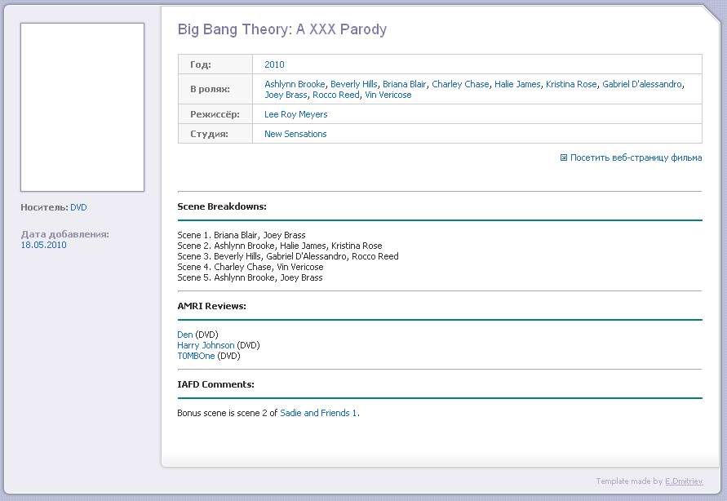Screen dimensions: 727x501
Task: Click Gabriel D'alessandro in the cast row
Action: (x=642, y=84)
